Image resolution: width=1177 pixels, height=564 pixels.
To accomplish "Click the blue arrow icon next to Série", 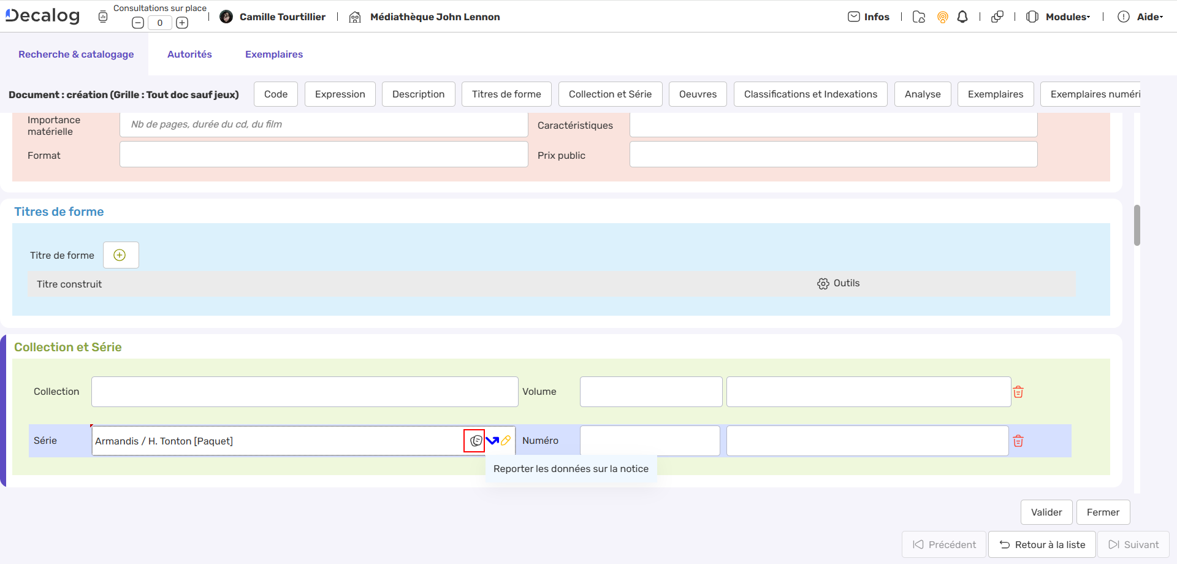I will point(492,440).
